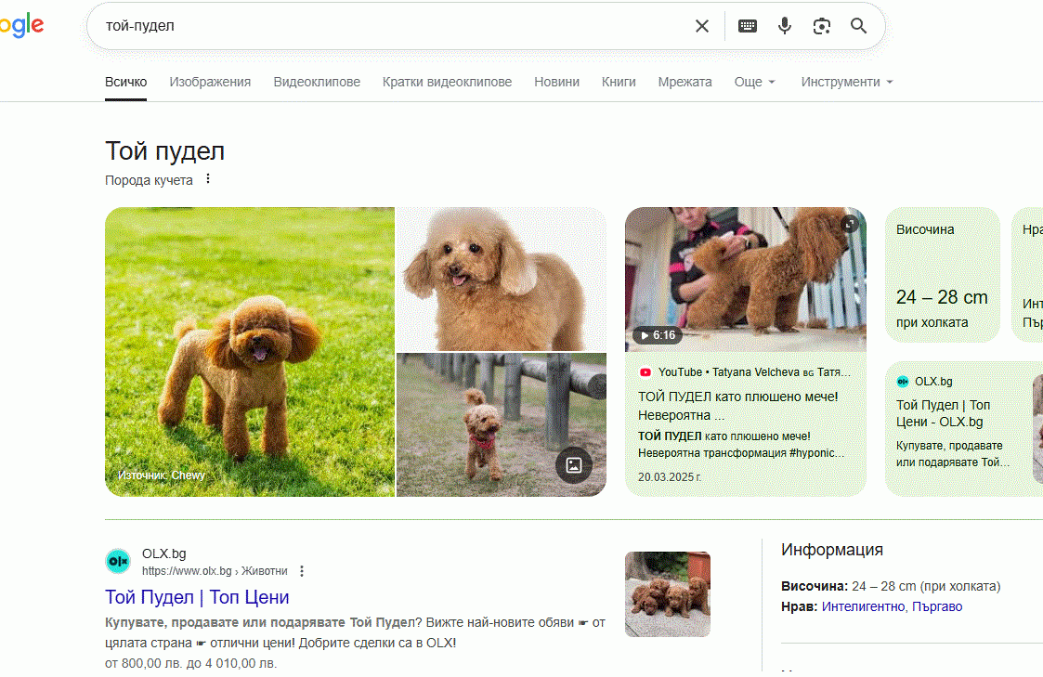Clear the search box with X icon
The height and width of the screenshot is (677, 1043).
pos(702,26)
